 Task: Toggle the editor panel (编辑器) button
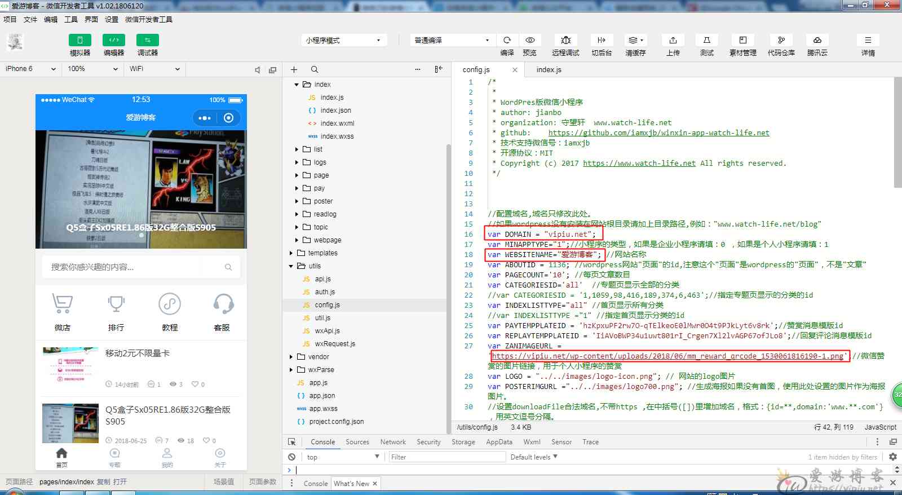pyautogui.click(x=113, y=40)
